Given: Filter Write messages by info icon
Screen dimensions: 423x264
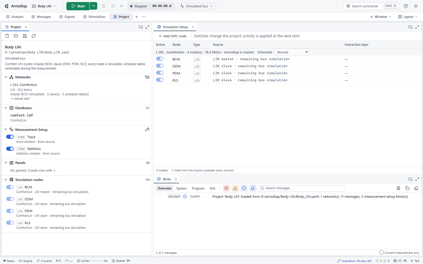Looking at the screenshot, I should pyautogui.click(x=244, y=188).
